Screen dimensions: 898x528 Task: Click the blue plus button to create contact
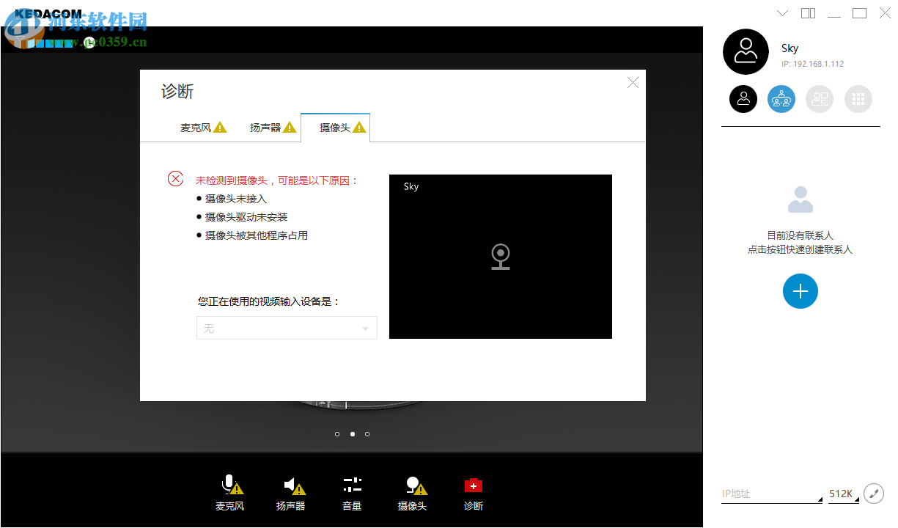[x=801, y=291]
